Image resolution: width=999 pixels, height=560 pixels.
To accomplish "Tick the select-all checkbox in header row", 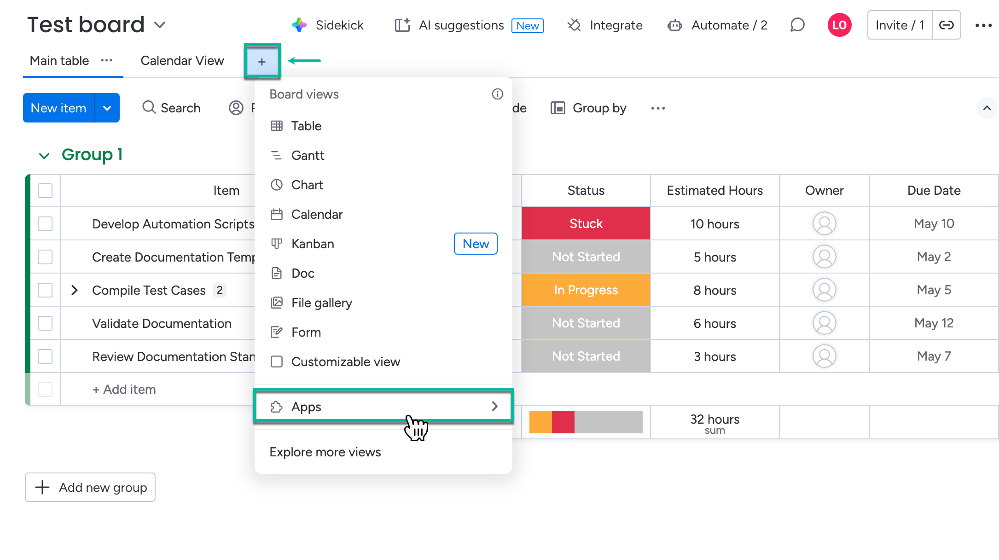I will point(45,190).
